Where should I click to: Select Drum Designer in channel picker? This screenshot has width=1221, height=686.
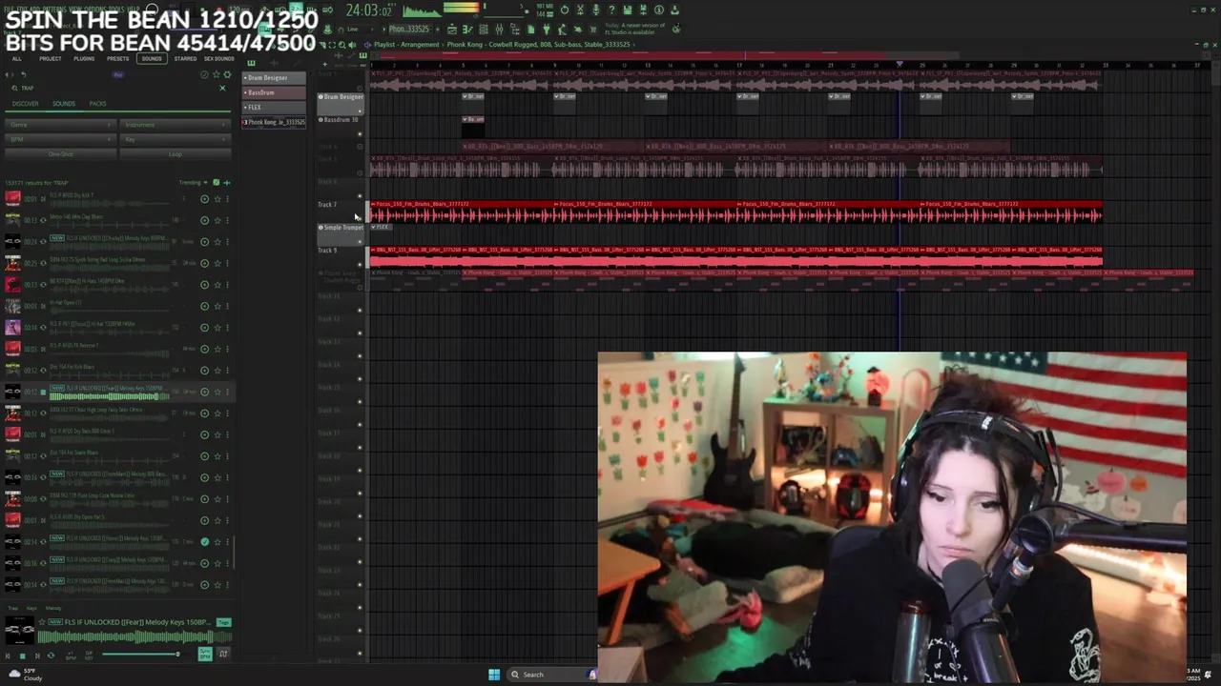(274, 78)
